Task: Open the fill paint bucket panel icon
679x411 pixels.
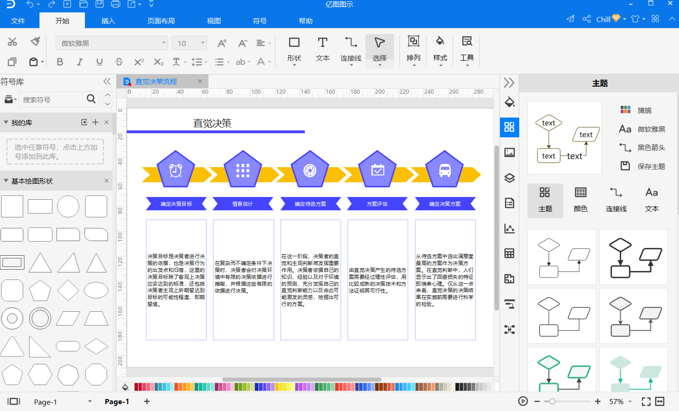Action: click(510, 102)
